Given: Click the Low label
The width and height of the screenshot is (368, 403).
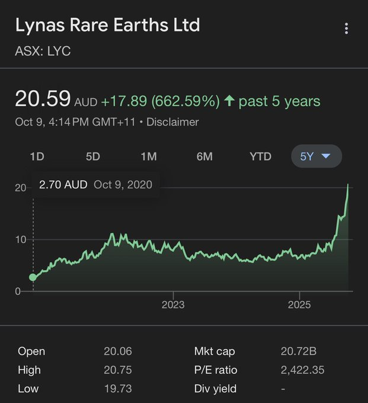Looking at the screenshot, I should (x=28, y=389).
